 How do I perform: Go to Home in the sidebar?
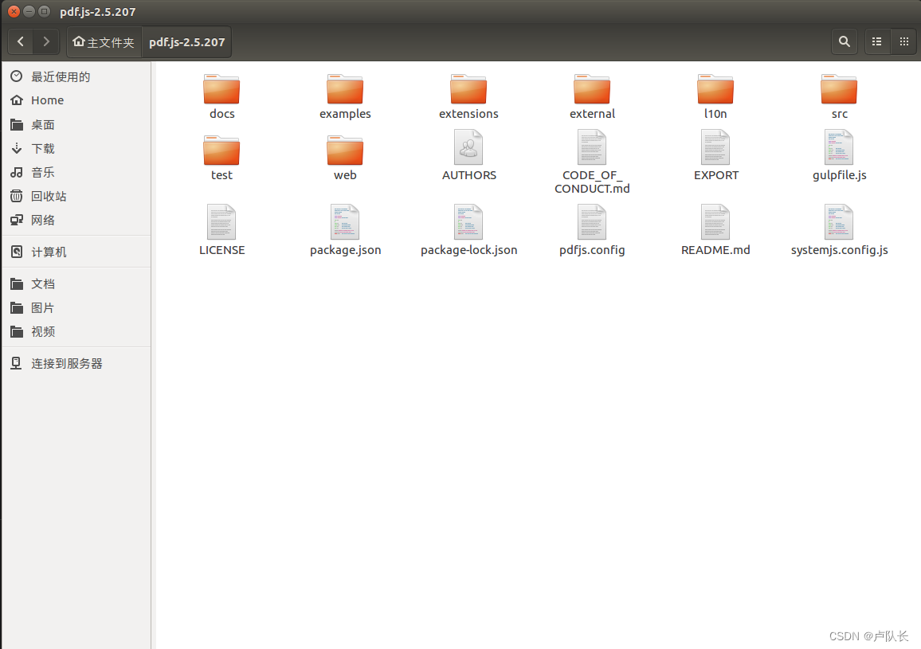click(x=76, y=100)
